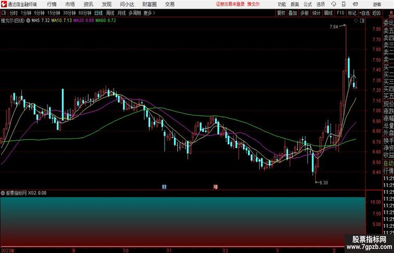Expand the 雅戈尔(日线) indicator dropdown arrow
Viewport: 394px width, 253px height.
[28, 21]
